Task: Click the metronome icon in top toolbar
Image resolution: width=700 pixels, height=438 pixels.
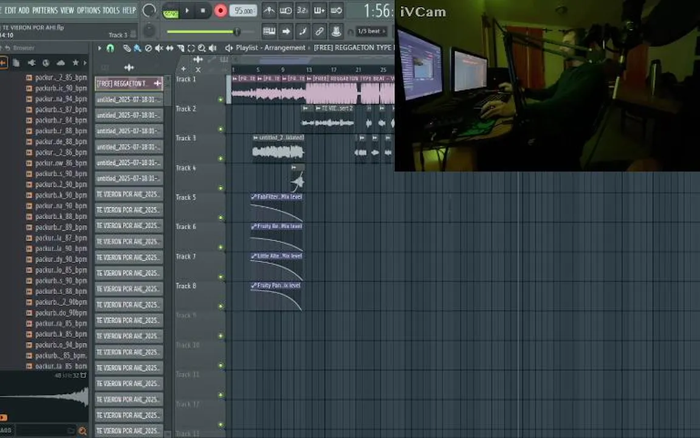Action: click(269, 10)
